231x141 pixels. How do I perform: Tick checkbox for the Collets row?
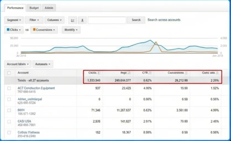tap(9, 133)
